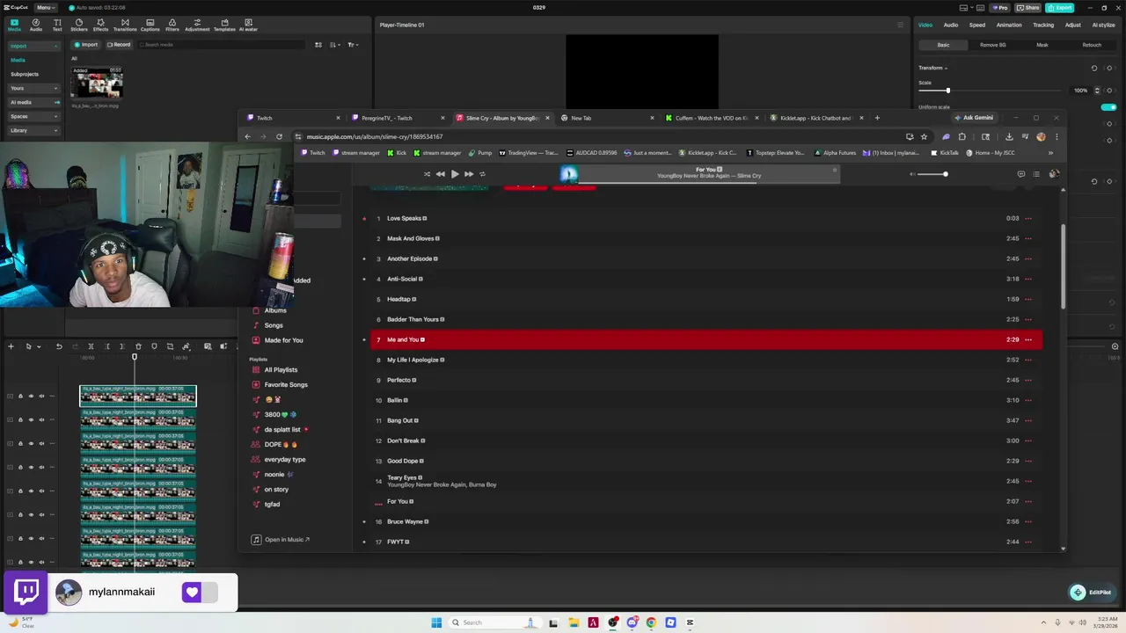The height and width of the screenshot is (633, 1126).
Task: Click the song progress bar in Apple Music
Action: 708,182
